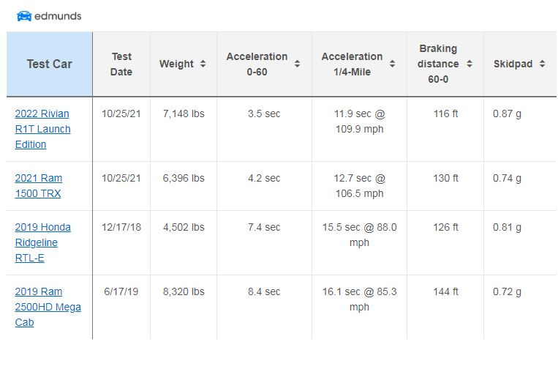This screenshot has height=372, width=558.
Task: Click the Edmunds car logo
Action: pyautogui.click(x=23, y=16)
